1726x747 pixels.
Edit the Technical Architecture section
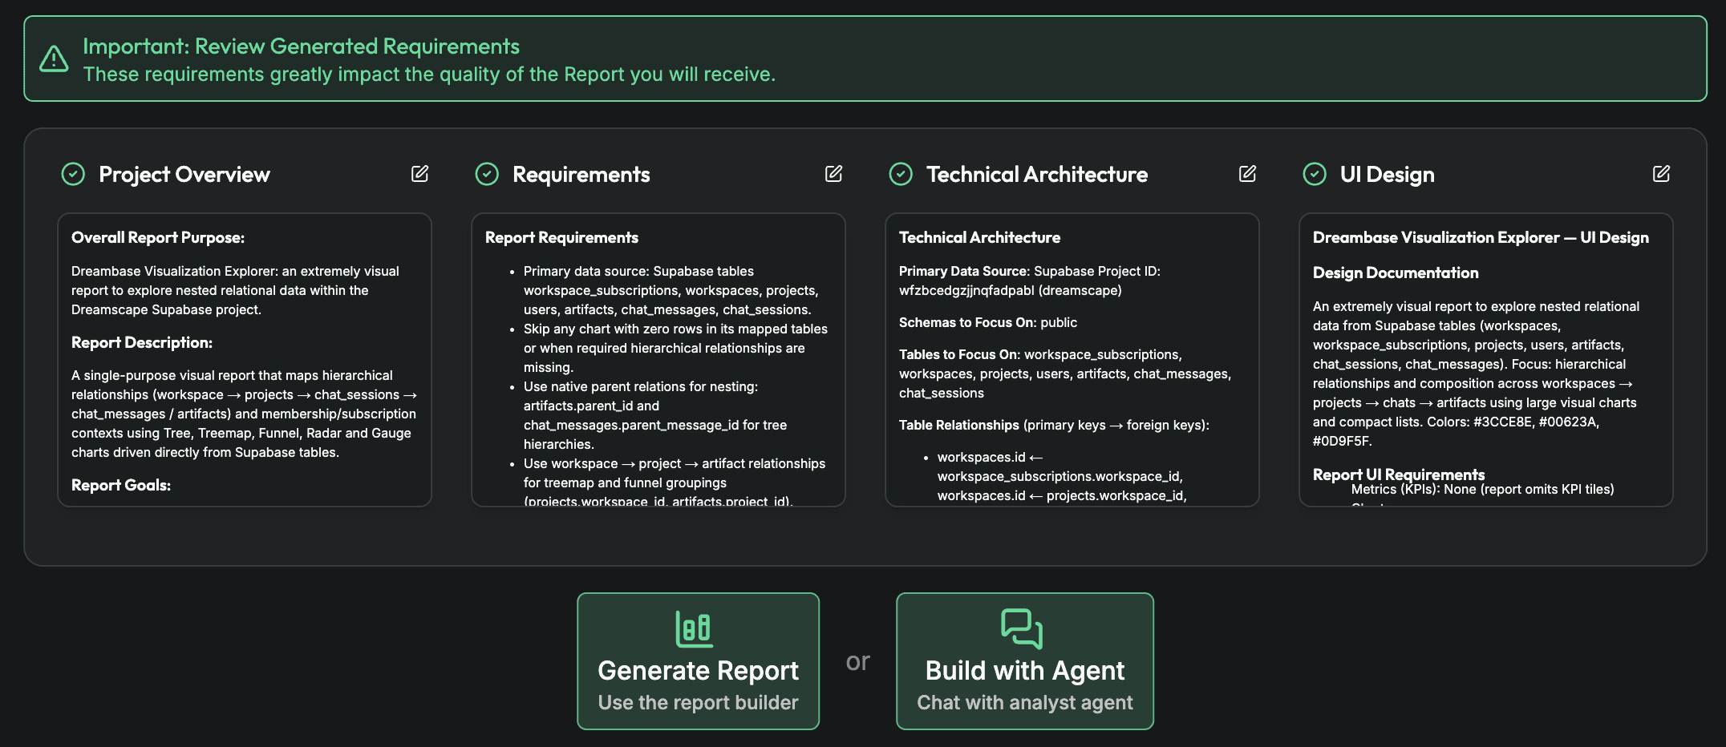coord(1247,174)
